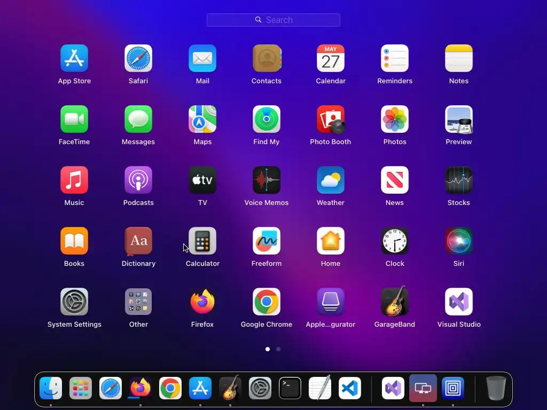Screen dimensions: 547x410
Task: Open Visual Studio Code in Dock
Action: click(x=350, y=388)
